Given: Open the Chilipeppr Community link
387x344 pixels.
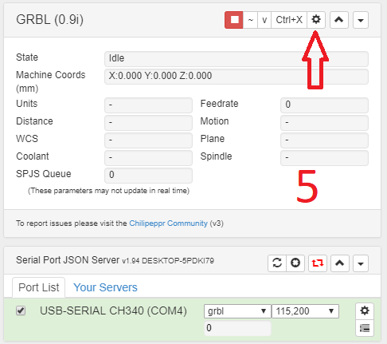Looking at the screenshot, I should (168, 223).
